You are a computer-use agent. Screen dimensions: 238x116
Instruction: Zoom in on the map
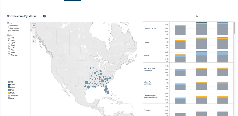pyautogui.click(x=34, y=31)
